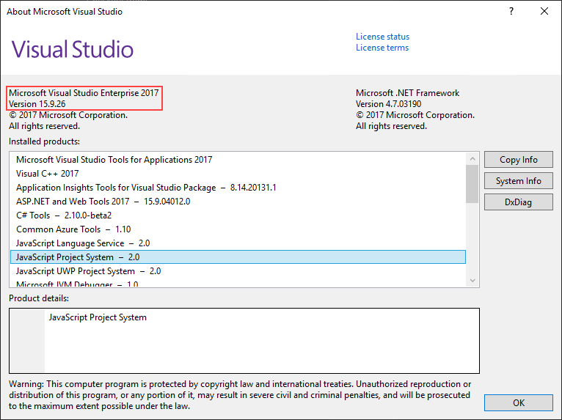This screenshot has height=420, width=562.
Task: Click the System Info button
Action: point(518,181)
